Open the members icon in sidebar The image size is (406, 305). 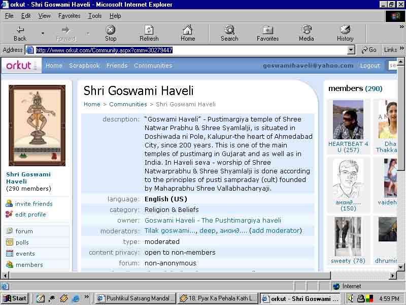[x=9, y=264]
